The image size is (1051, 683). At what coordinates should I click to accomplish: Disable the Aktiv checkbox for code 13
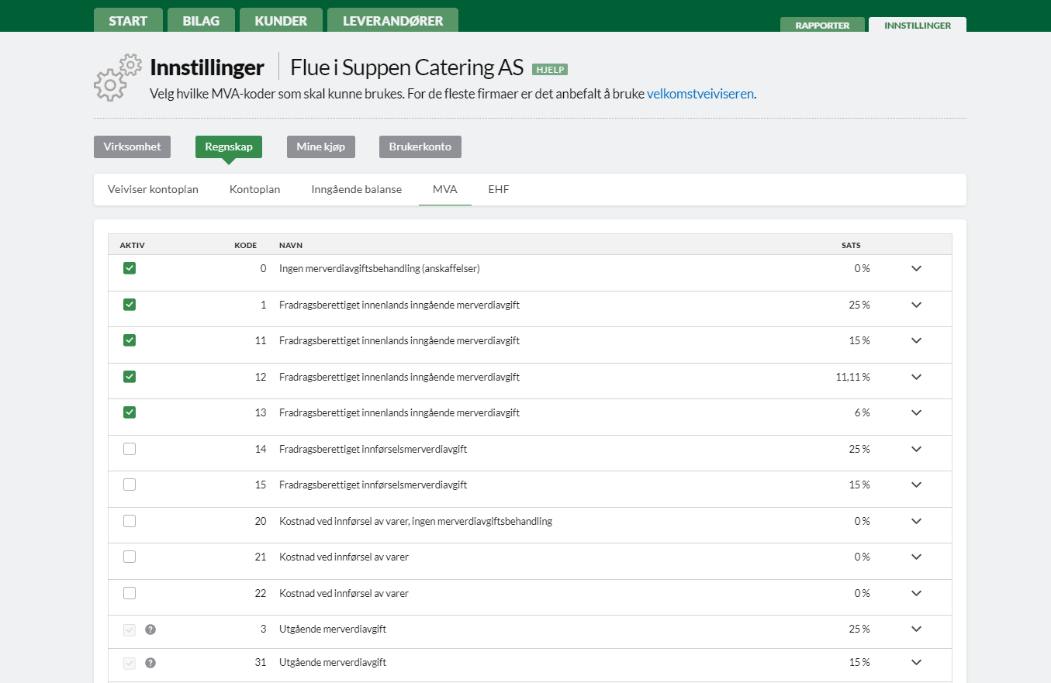(x=130, y=412)
